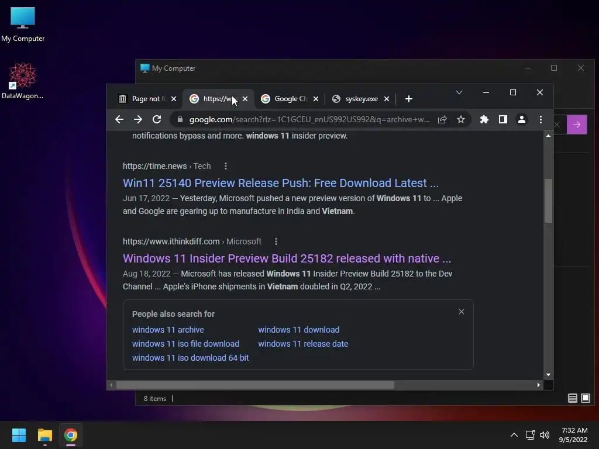Open the clock showing 7:32 AM
Image resolution: width=599 pixels, height=449 pixels.
pos(573,435)
